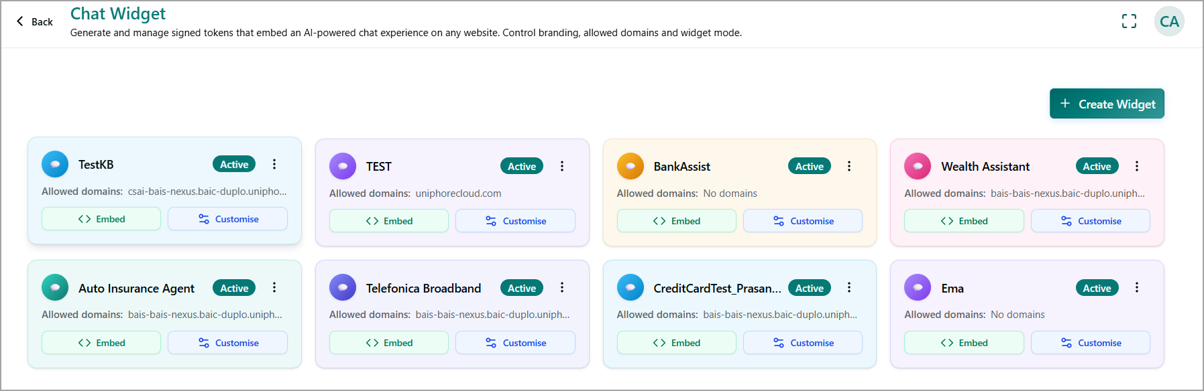Open the CA user avatar menu
Screen dimensions: 1204x391
(1169, 21)
